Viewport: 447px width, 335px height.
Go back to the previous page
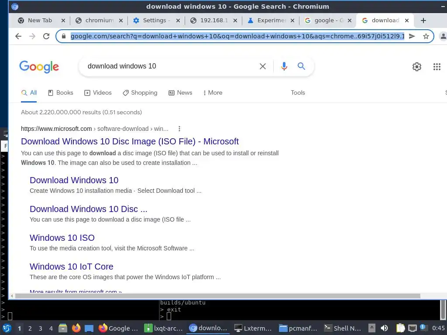(x=18, y=36)
